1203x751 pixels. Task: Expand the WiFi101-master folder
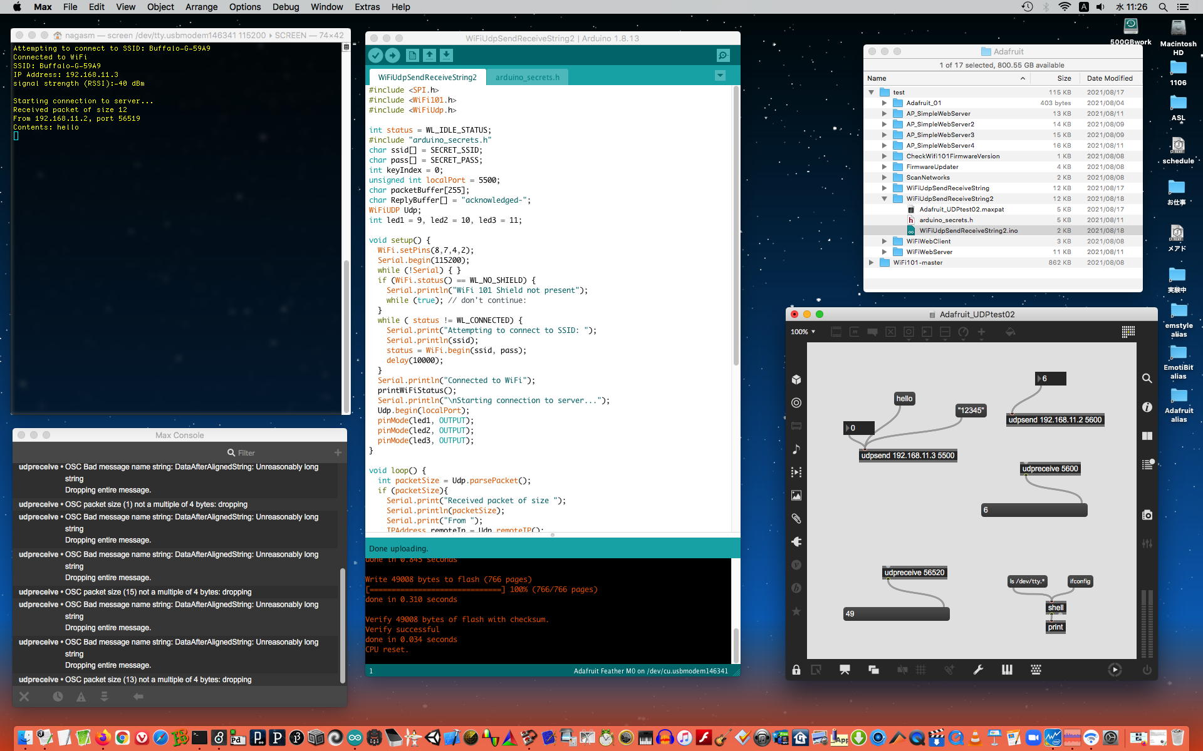[x=871, y=263]
